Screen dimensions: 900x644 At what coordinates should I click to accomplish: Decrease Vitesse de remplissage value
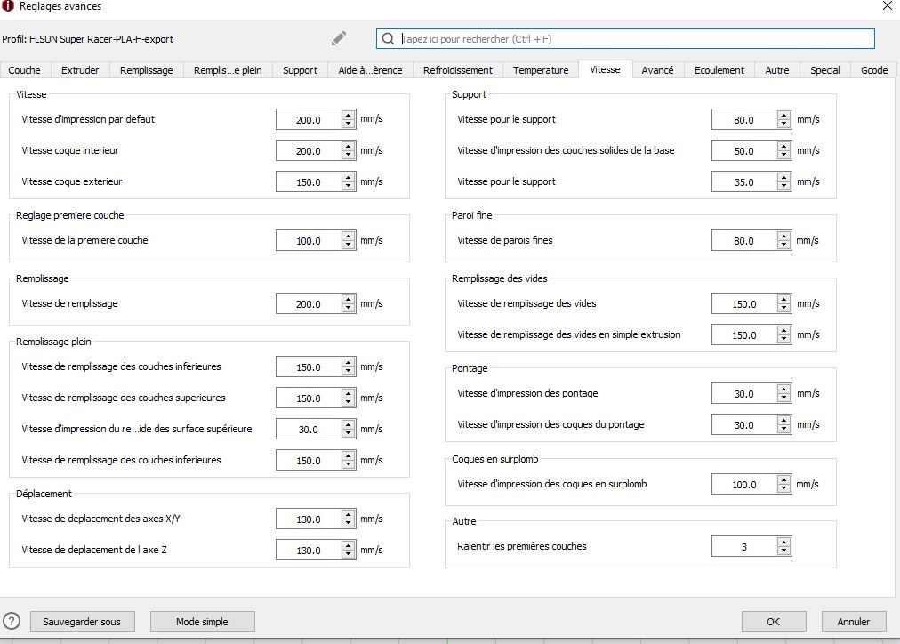348,308
